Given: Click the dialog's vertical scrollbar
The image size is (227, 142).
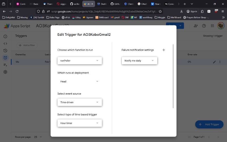Looking at the screenshot, I should tap(173, 76).
